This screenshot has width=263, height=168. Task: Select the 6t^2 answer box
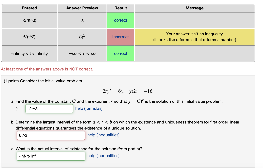pos(51,135)
